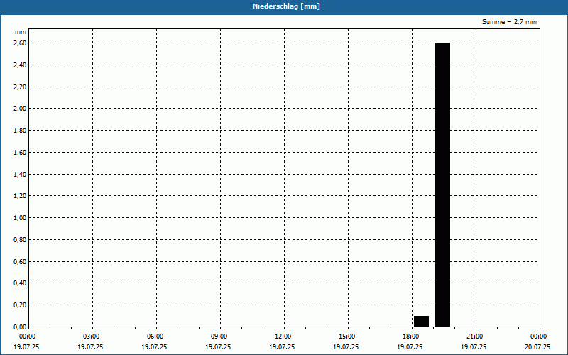This screenshot has height=355, width=568.
Task: Click the "00:00" label above 20.07.25
Action: 539,337
